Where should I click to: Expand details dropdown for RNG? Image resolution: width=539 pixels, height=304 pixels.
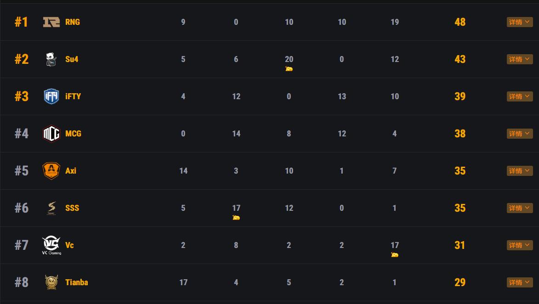(520, 22)
